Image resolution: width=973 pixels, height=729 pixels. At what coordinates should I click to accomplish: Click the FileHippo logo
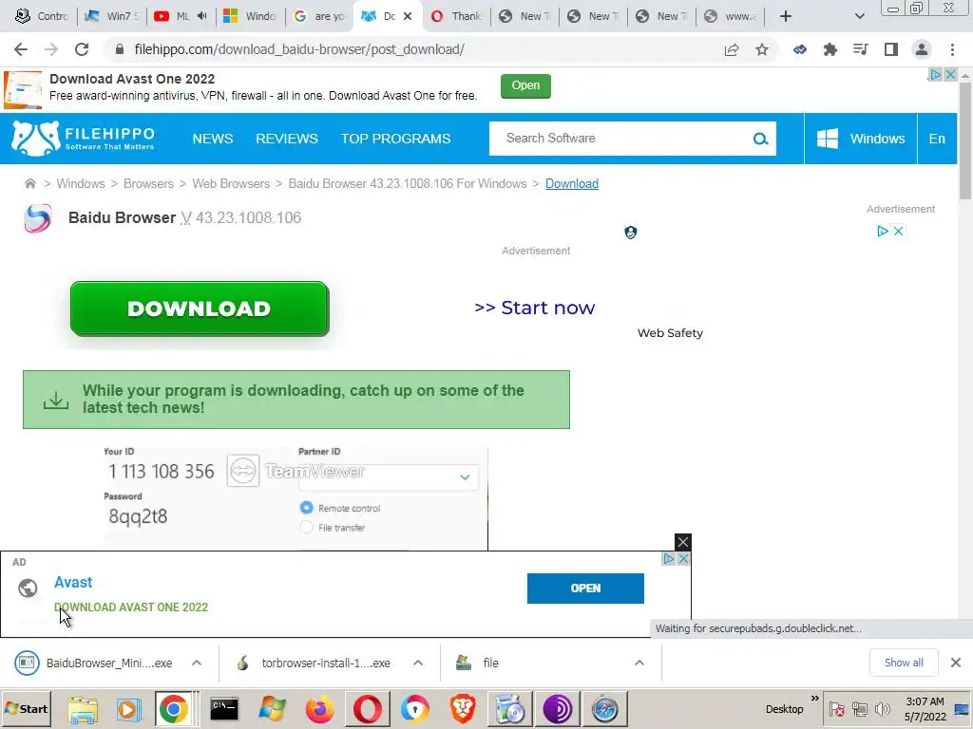[84, 139]
